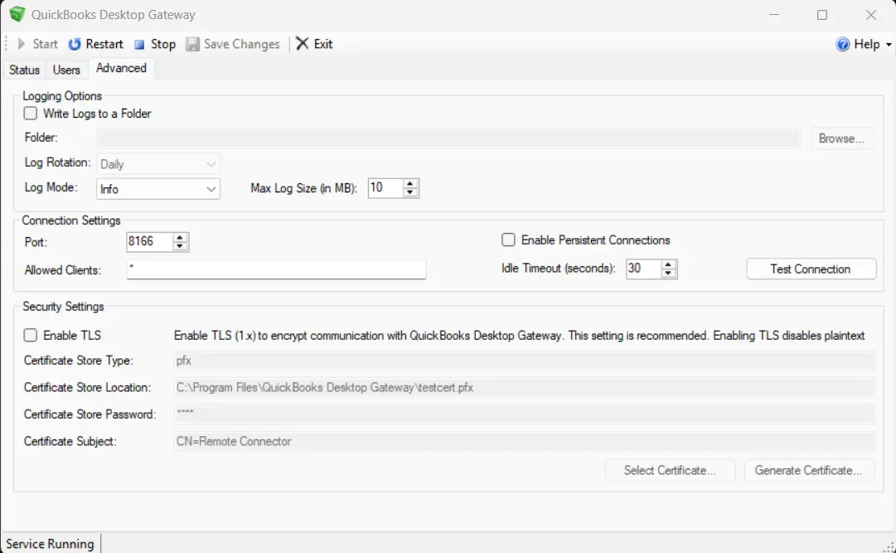896x553 pixels.
Task: Click the Certificate Store Password field
Action: [524, 414]
